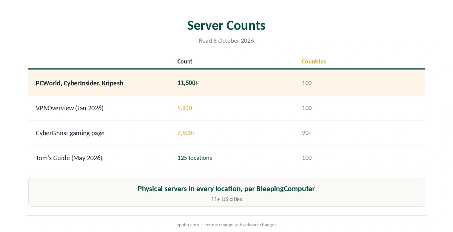Screen dimensions: 453x232
Task: Click the '11+ US cities' note
Action: click(x=226, y=199)
